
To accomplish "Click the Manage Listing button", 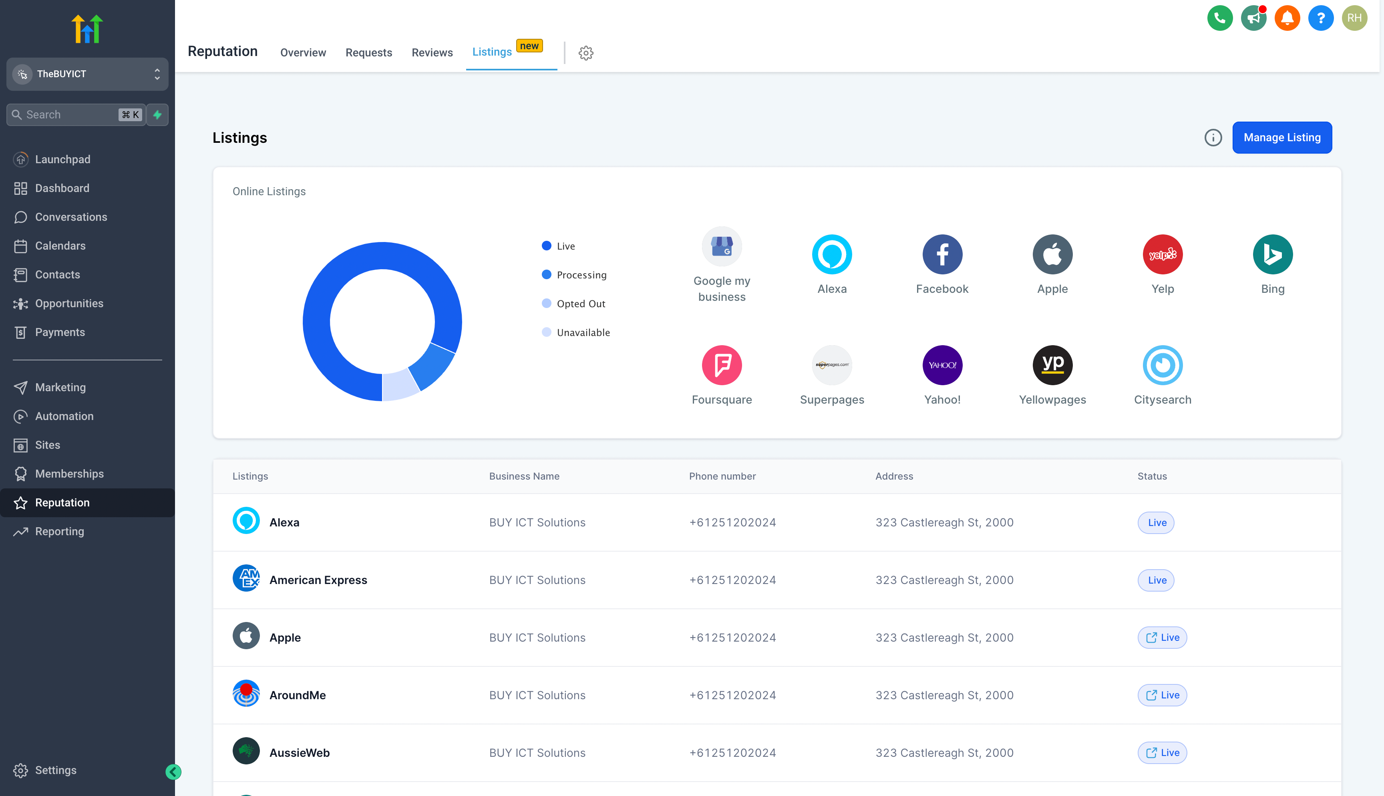I will pyautogui.click(x=1281, y=138).
